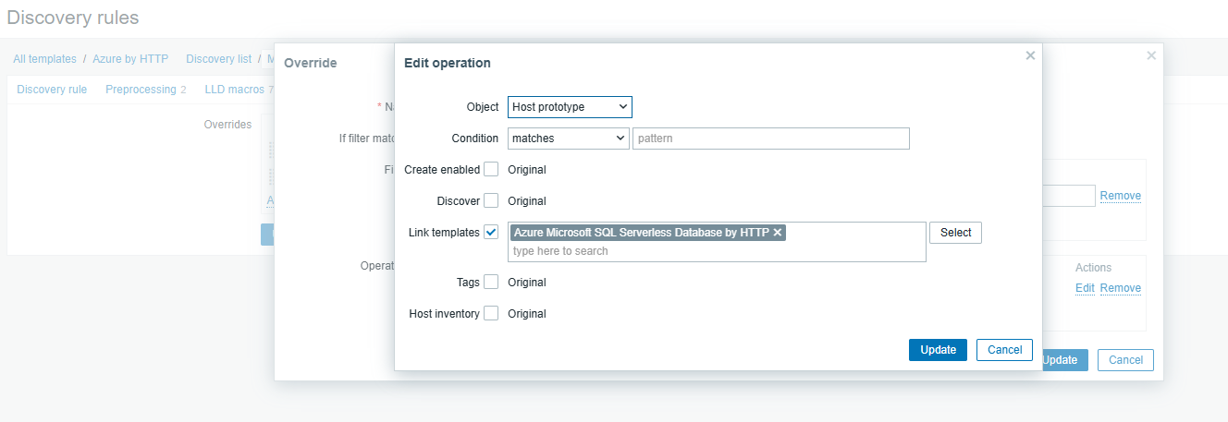Viewport: 1228px width, 422px height.
Task: Toggle the Create enabled checkbox
Action: 491,170
